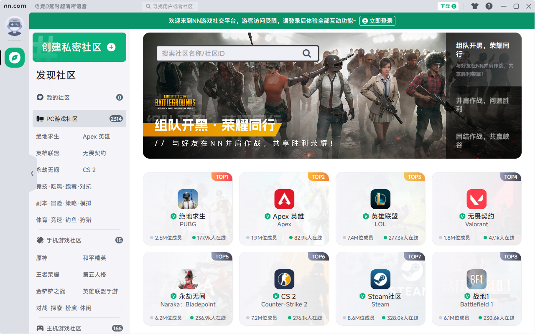535x334 pixels.
Task: Click the Valorant logo on the TOP4 card
Action: pyautogui.click(x=476, y=199)
